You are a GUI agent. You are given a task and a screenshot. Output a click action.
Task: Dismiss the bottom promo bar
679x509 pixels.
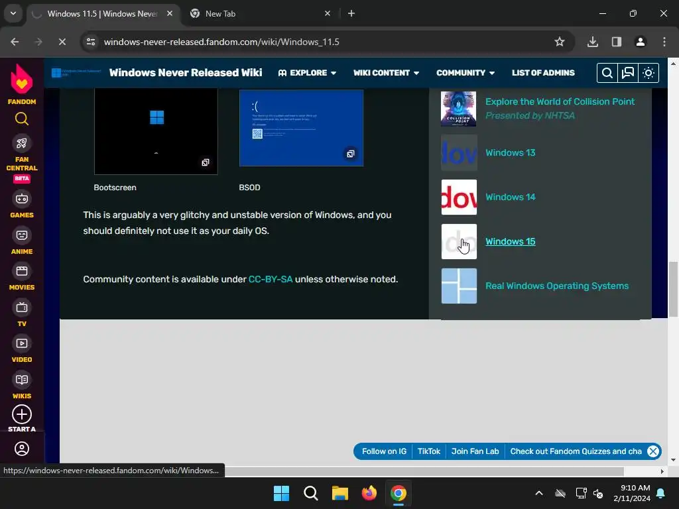[x=653, y=451]
